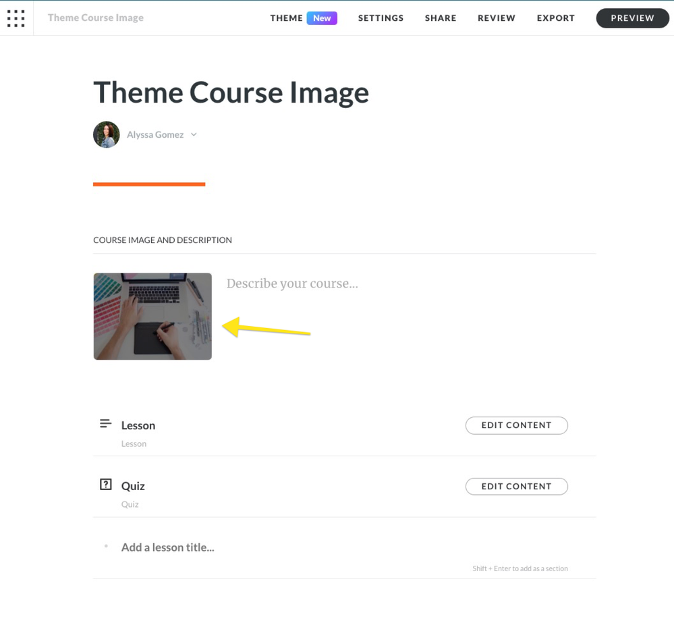
Task: Open the Settings menu
Action: coord(381,18)
